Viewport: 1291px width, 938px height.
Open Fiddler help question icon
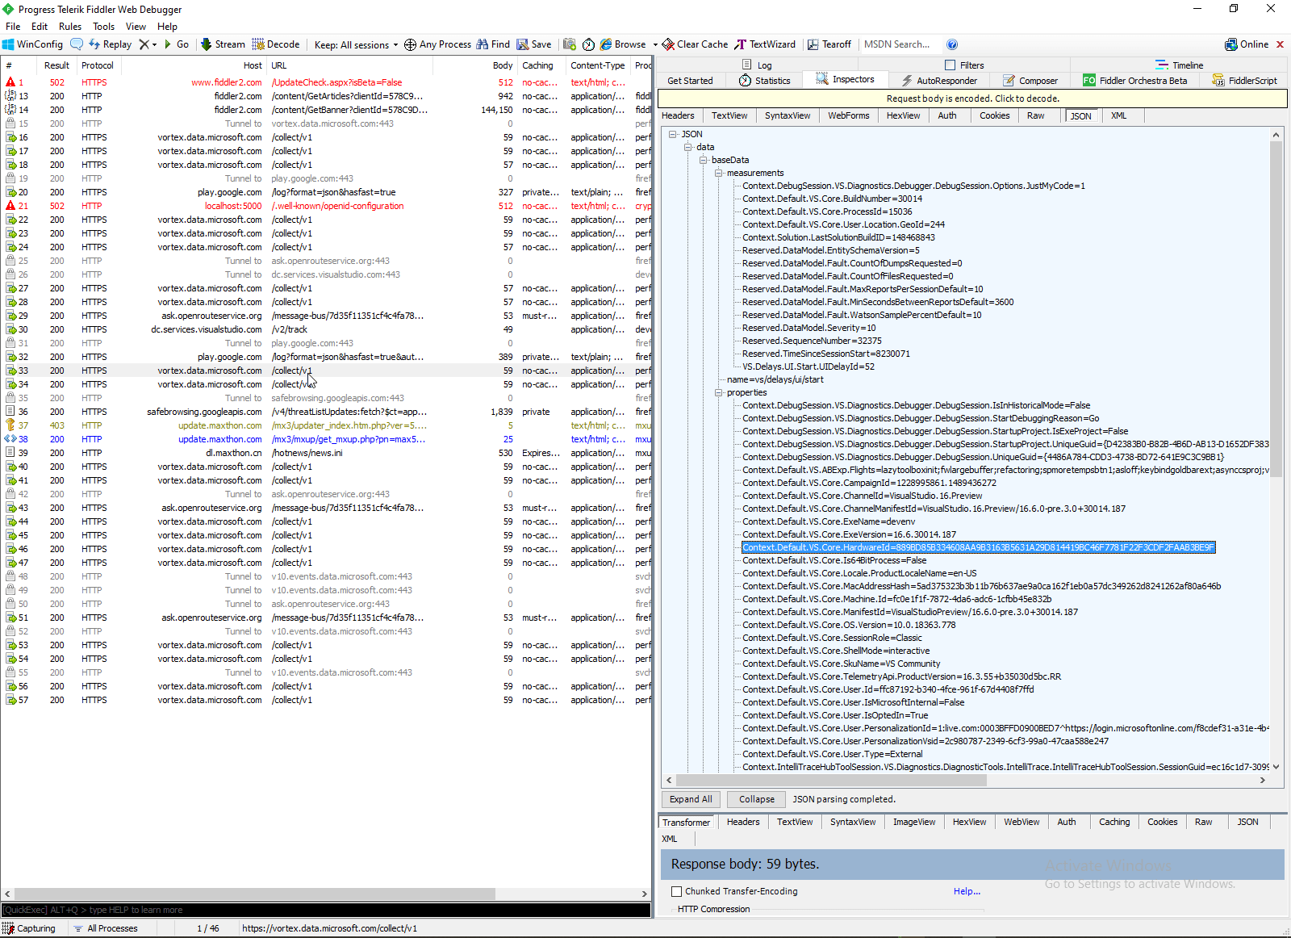952,44
